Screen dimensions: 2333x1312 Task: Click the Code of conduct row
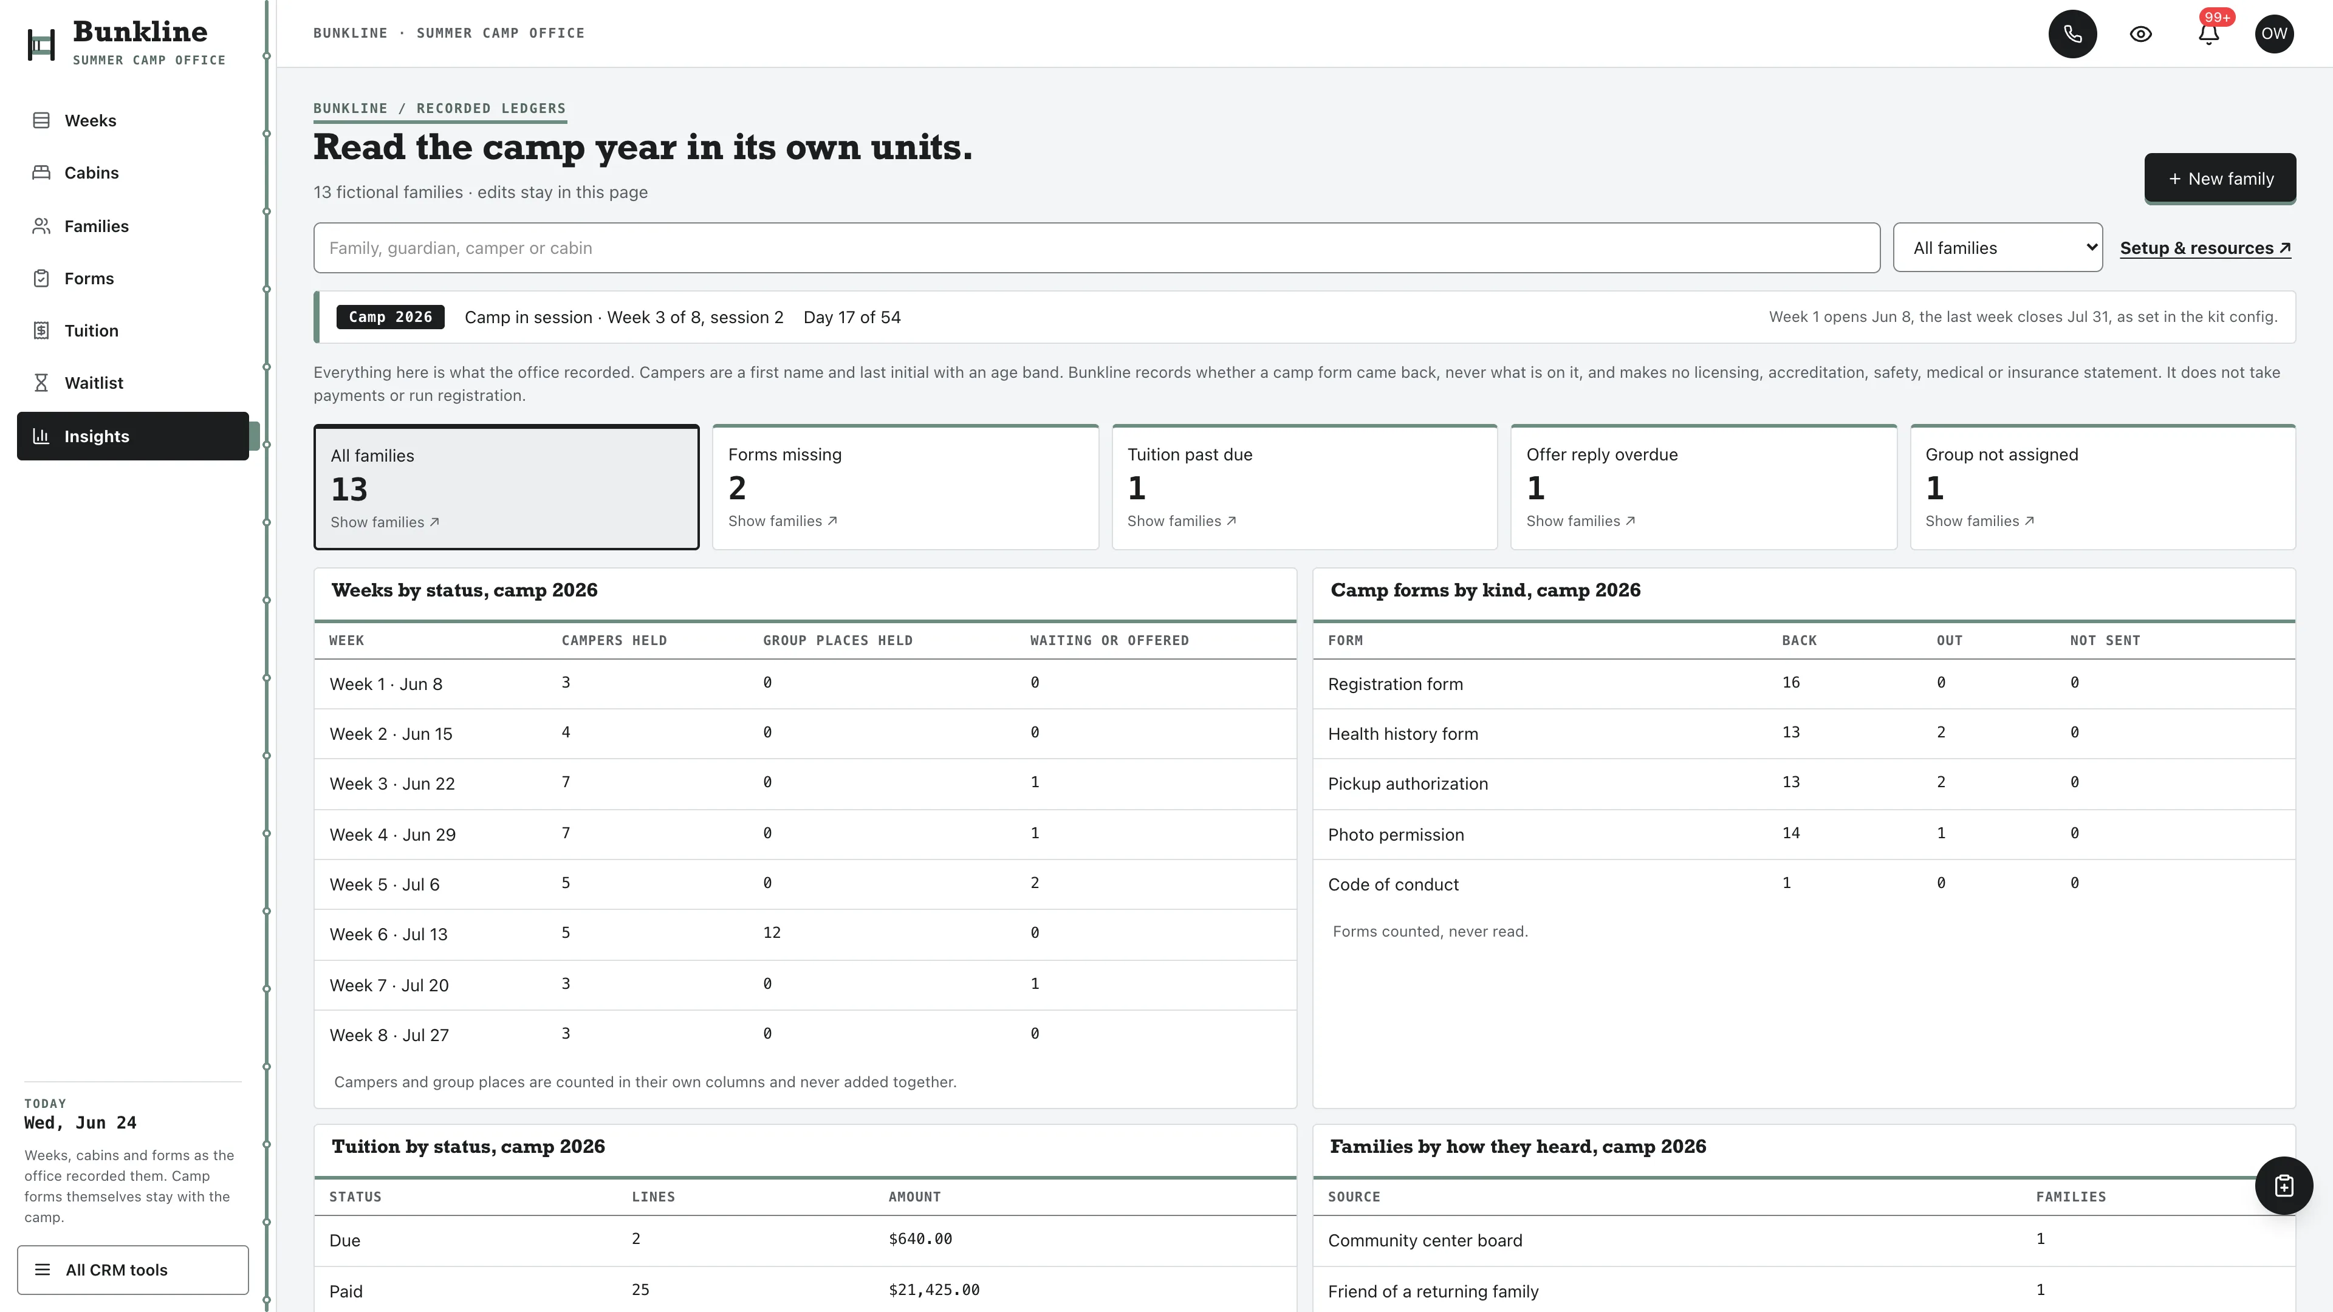click(1803, 884)
